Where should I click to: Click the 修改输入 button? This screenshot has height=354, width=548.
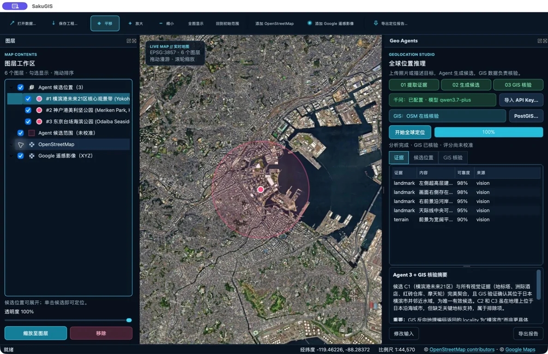pos(403,334)
